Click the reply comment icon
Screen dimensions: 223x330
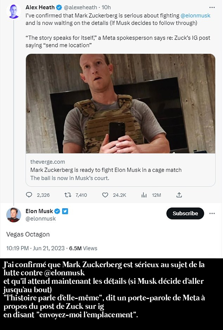[29, 195]
